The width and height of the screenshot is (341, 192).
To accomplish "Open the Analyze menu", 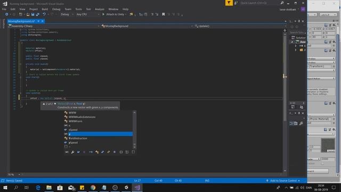I will [x=100, y=9].
